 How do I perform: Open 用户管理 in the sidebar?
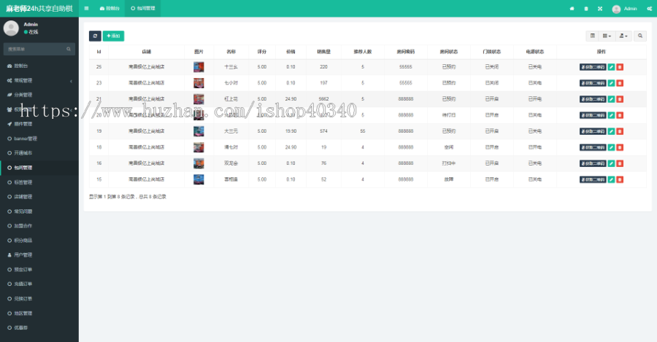(39, 255)
